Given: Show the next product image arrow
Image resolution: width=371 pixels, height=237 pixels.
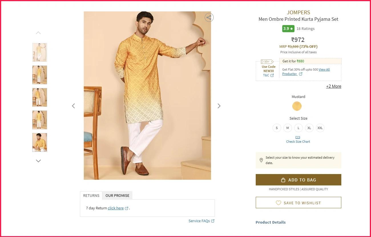Looking at the screenshot, I should tap(219, 106).
